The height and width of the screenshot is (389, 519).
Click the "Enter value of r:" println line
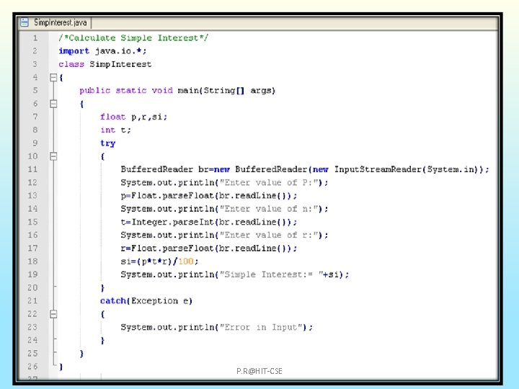tap(224, 235)
